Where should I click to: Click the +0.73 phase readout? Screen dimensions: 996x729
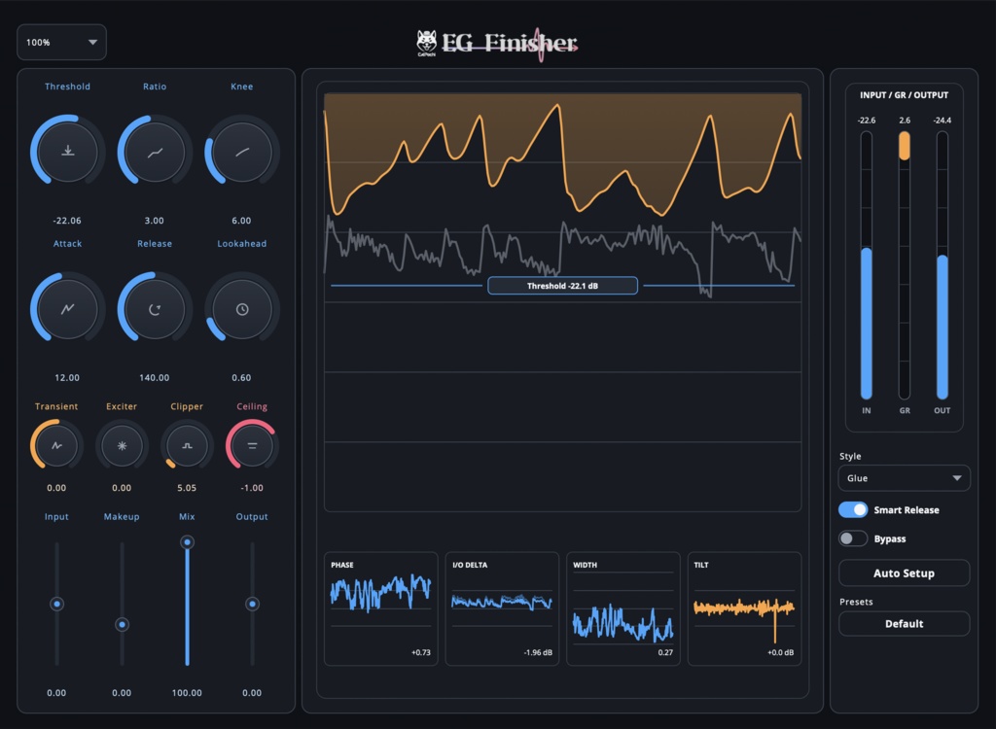tap(421, 652)
